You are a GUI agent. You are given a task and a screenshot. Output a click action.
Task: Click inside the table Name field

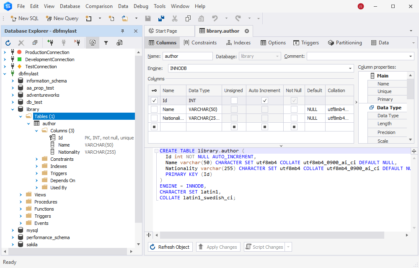[187, 56]
